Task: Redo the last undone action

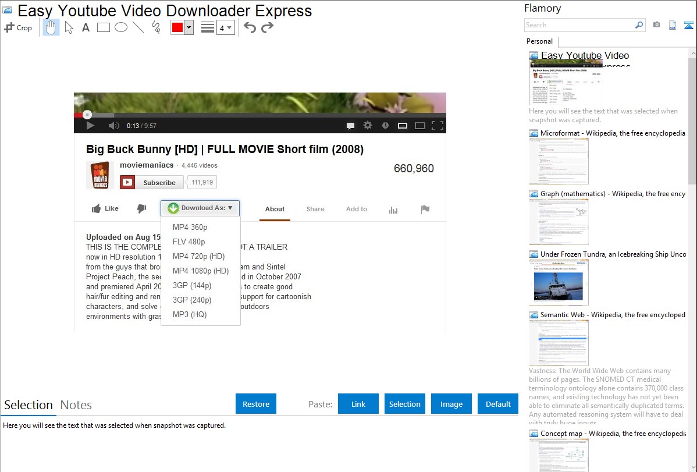Action: [x=267, y=27]
